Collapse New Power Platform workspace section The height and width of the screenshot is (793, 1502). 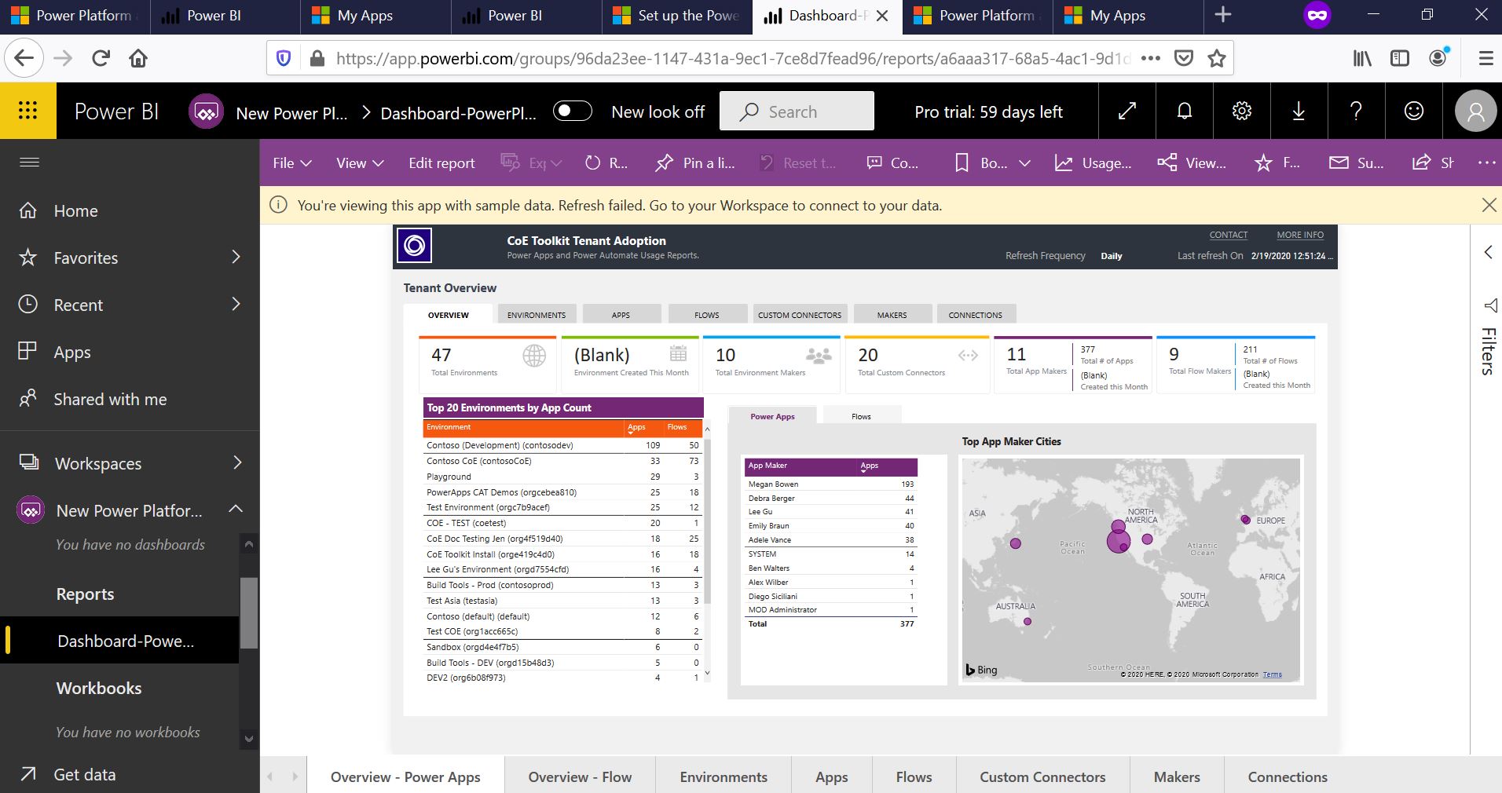(x=235, y=510)
